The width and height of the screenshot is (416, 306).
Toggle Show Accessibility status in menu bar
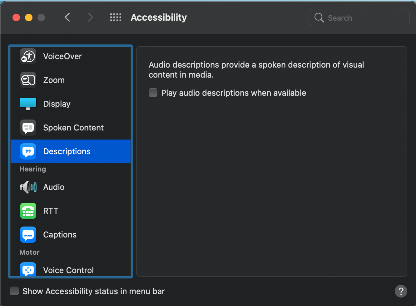pyautogui.click(x=14, y=291)
